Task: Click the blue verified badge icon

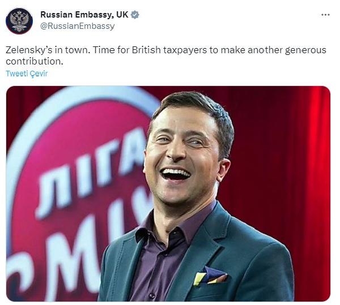Action: 135,15
